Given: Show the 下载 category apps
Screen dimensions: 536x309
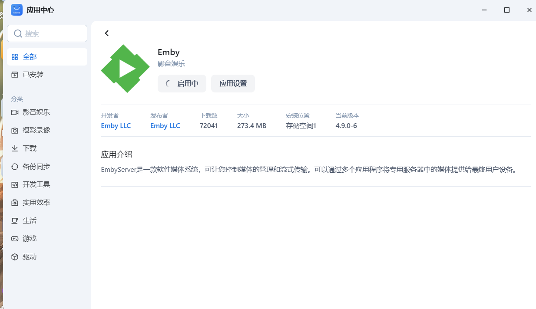Looking at the screenshot, I should [x=47, y=148].
